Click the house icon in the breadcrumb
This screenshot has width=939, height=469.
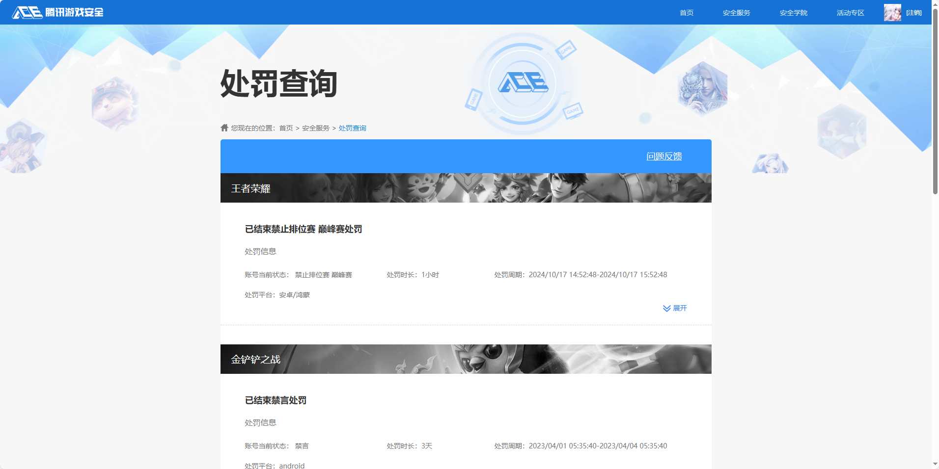224,128
